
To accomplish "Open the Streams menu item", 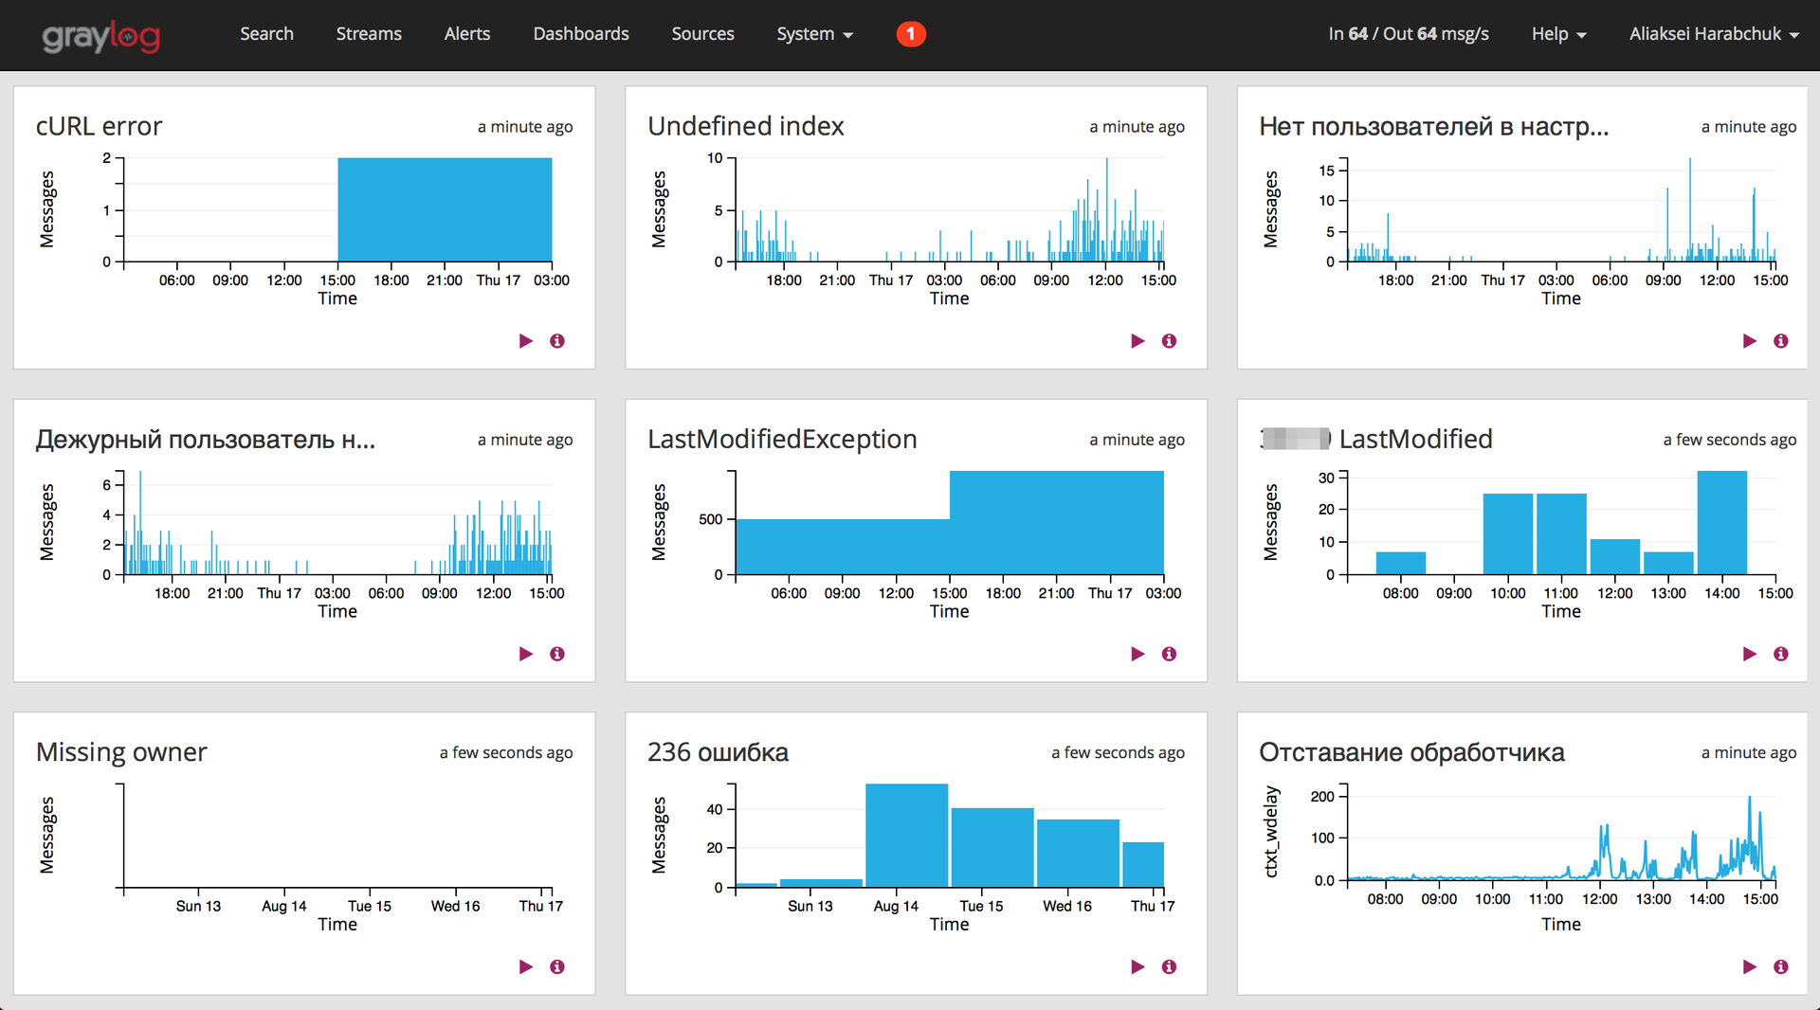I will click(369, 34).
